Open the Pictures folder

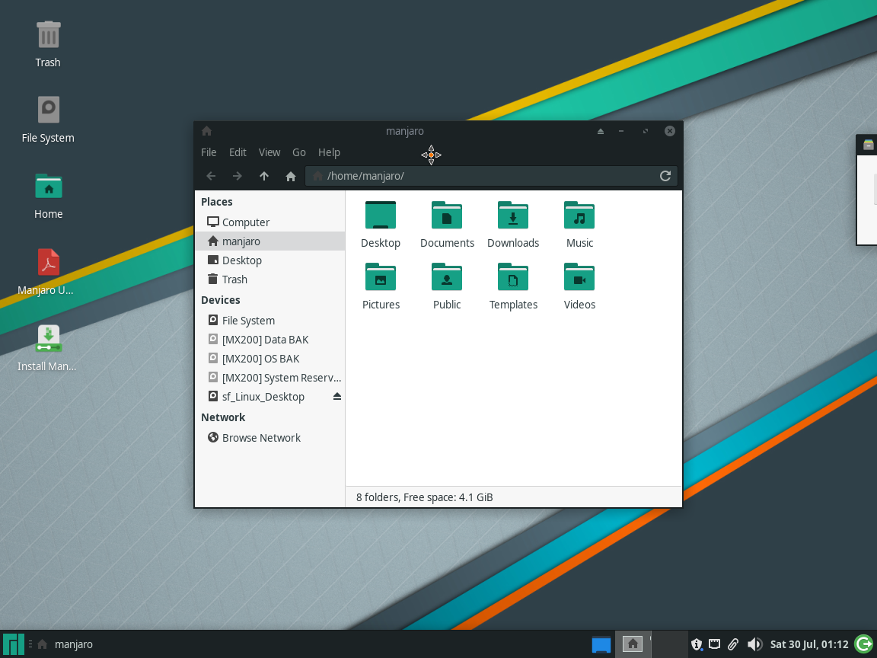point(381,286)
